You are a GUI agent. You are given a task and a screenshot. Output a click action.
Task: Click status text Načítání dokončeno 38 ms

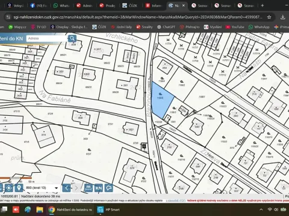41,196
